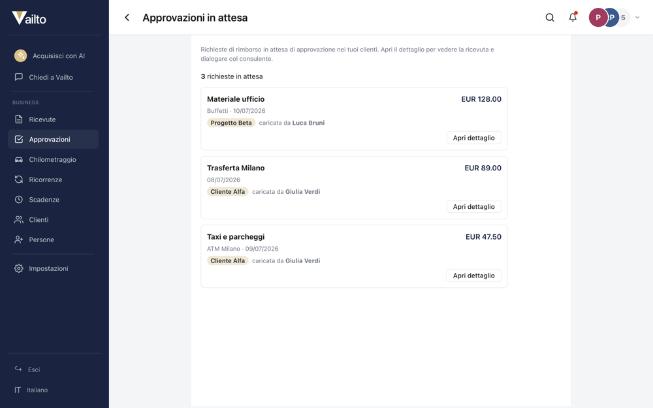Click the Progetto Beta tag

point(231,123)
